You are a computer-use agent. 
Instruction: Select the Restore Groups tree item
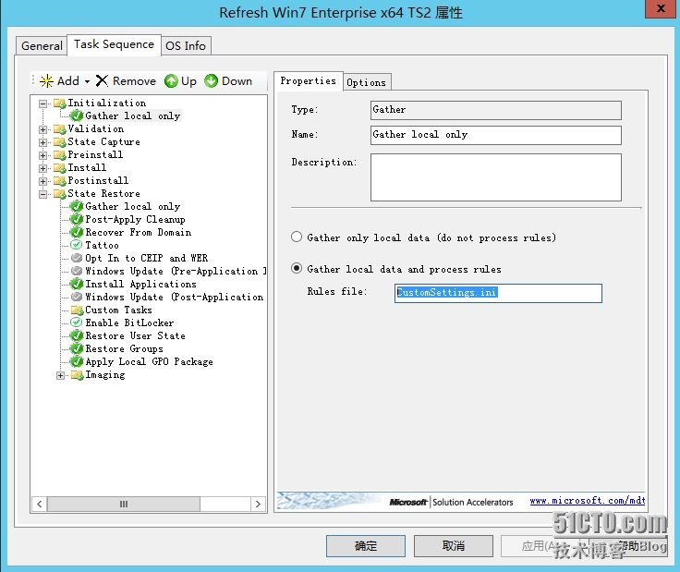(125, 349)
